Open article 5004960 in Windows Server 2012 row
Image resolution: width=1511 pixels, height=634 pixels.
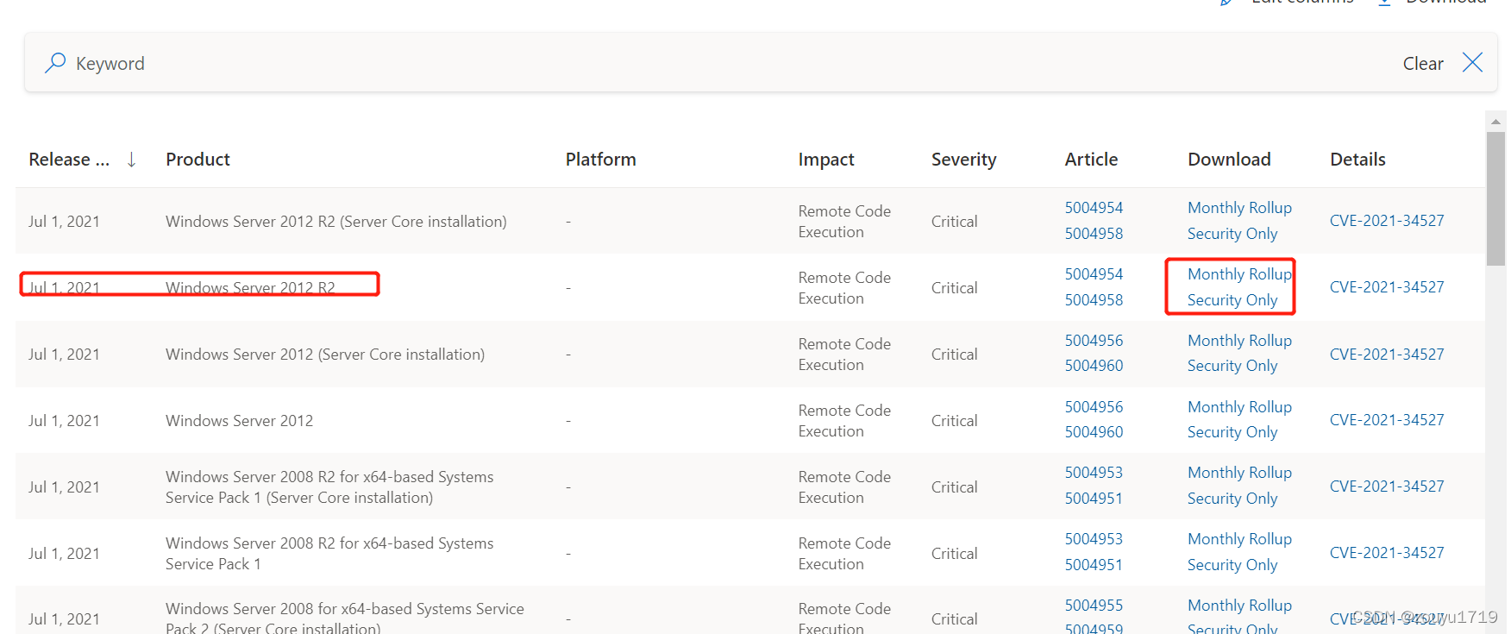click(1094, 432)
